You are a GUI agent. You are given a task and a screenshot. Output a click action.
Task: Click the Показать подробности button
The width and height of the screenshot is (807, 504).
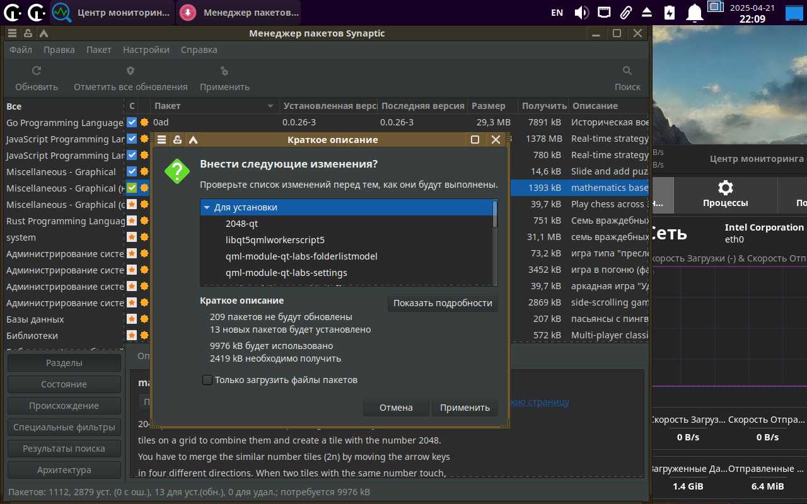pos(443,303)
